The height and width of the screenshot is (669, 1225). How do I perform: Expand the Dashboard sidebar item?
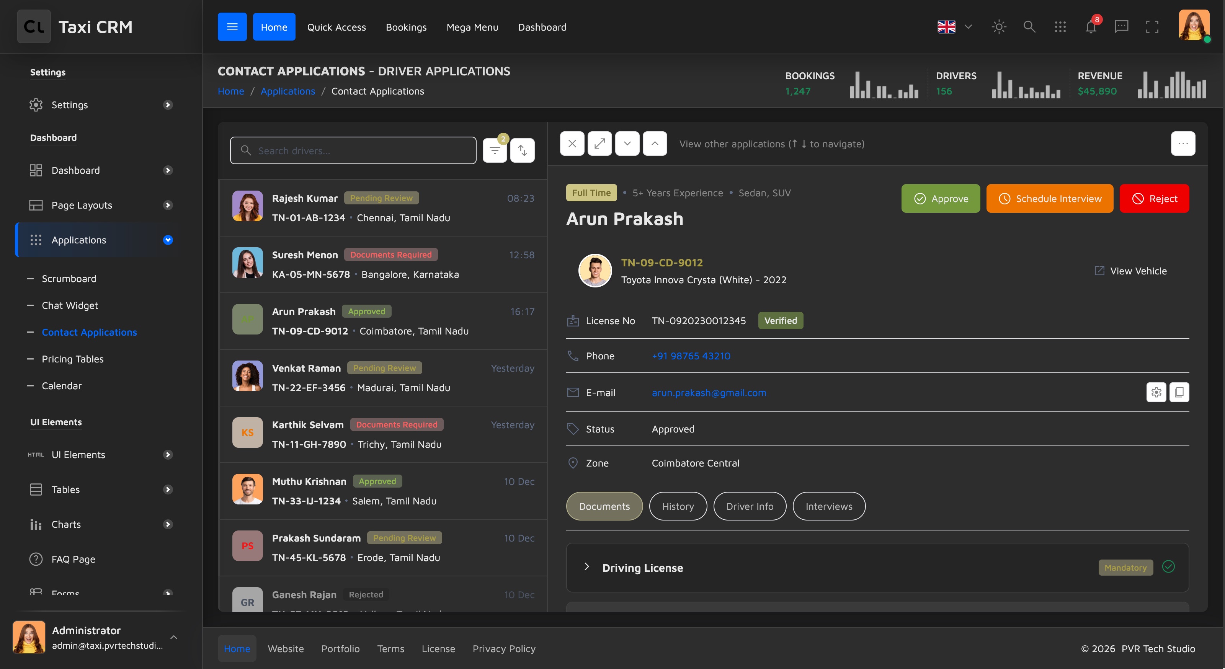[101, 170]
